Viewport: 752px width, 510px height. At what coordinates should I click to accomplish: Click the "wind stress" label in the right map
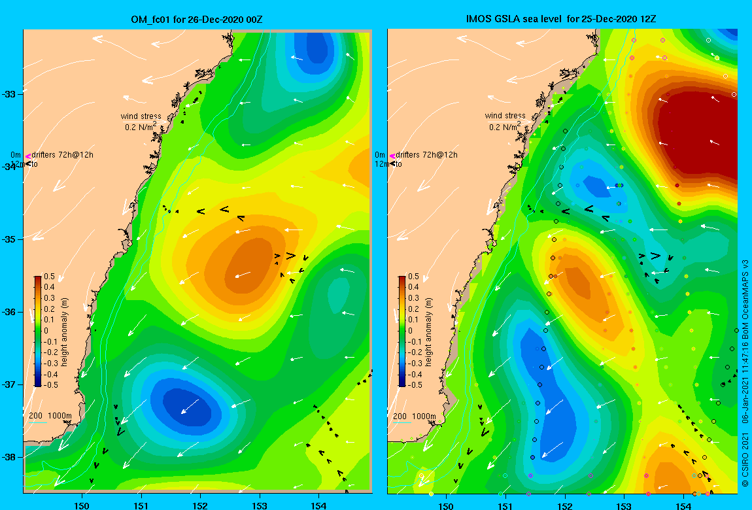click(x=505, y=116)
